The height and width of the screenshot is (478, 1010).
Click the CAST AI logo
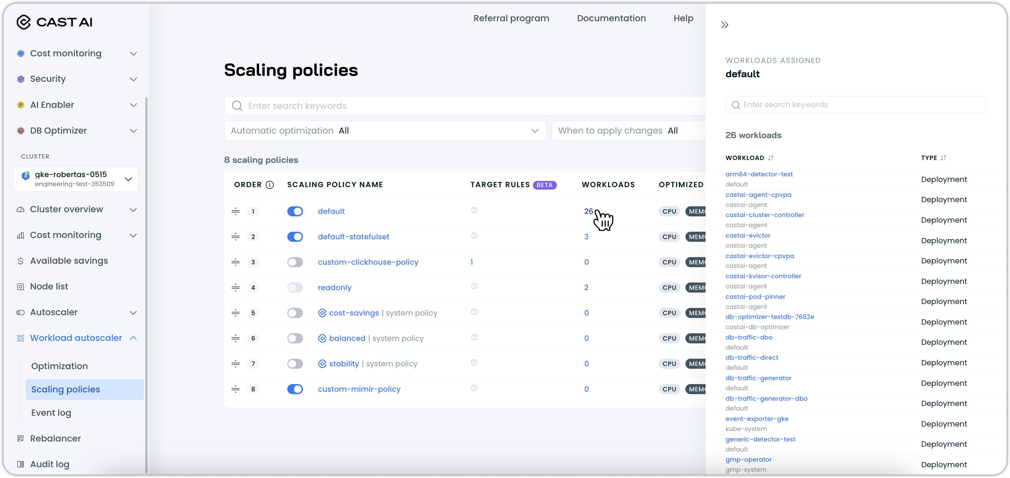point(54,22)
